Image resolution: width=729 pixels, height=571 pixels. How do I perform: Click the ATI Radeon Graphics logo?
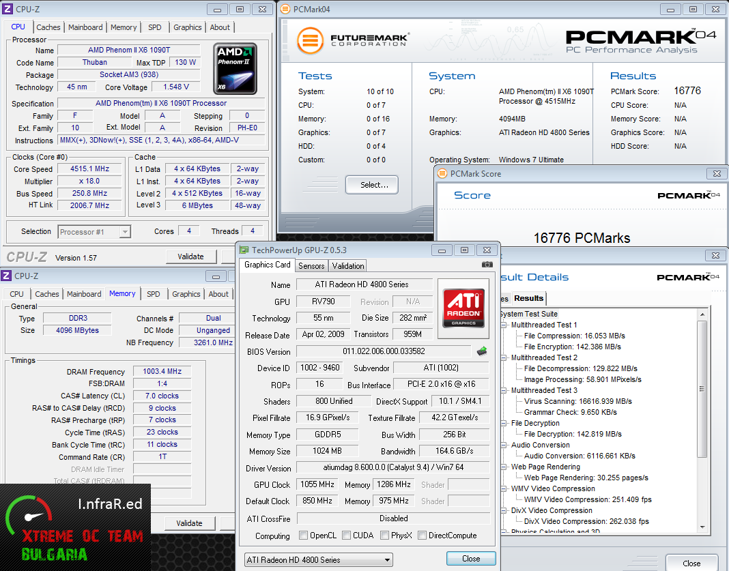pyautogui.click(x=463, y=308)
